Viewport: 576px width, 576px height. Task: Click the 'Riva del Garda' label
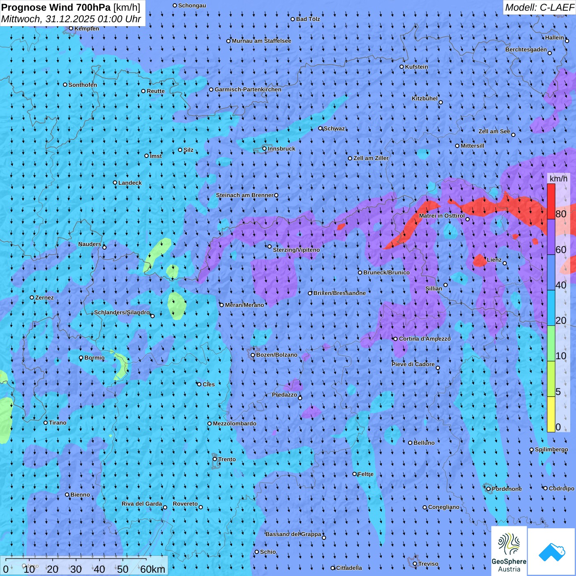coord(142,504)
